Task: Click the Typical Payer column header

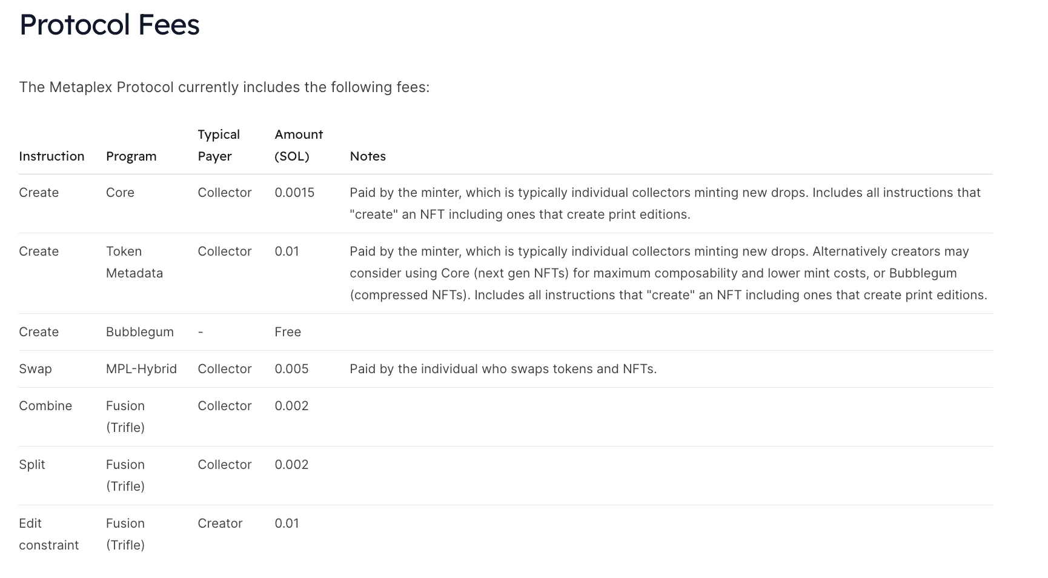Action: pyautogui.click(x=219, y=145)
